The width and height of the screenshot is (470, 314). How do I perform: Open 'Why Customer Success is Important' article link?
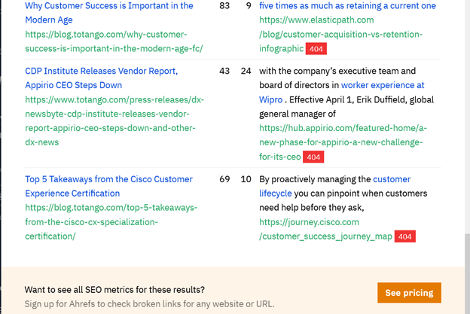pyautogui.click(x=108, y=6)
